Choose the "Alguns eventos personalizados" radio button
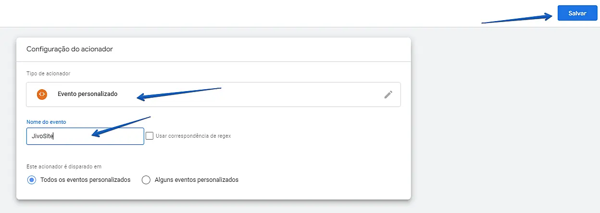 [147, 180]
